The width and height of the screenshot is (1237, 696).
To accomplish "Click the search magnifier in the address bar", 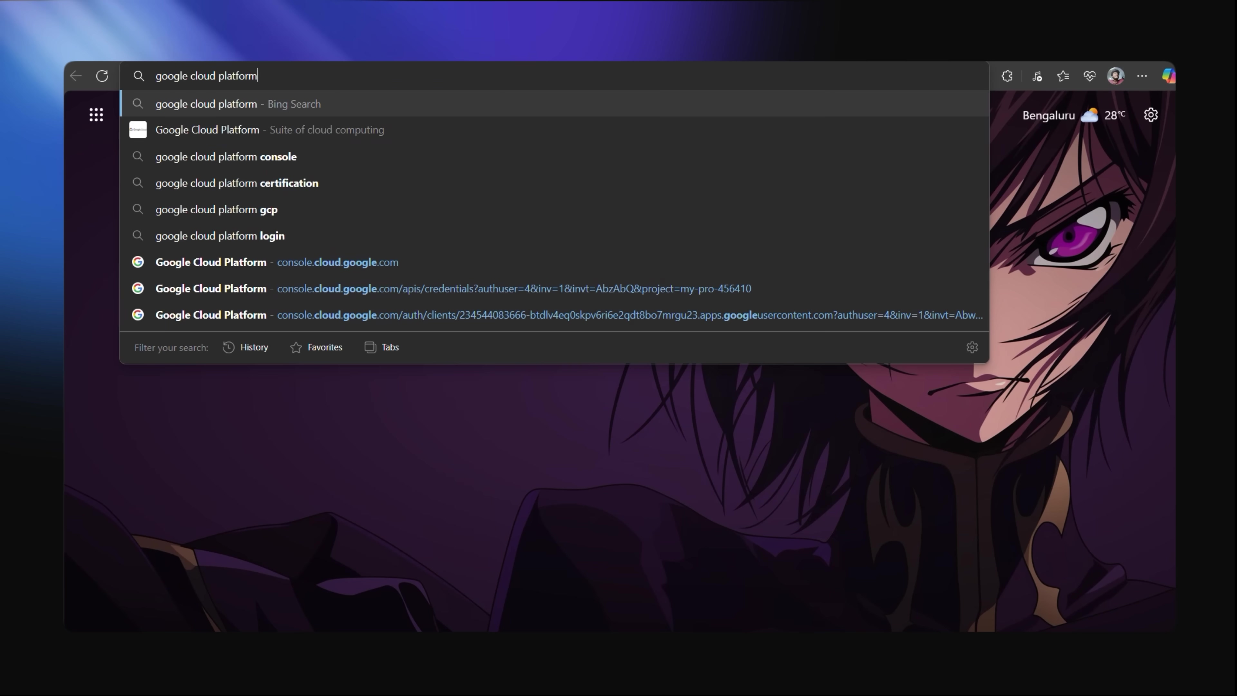I will coord(138,76).
